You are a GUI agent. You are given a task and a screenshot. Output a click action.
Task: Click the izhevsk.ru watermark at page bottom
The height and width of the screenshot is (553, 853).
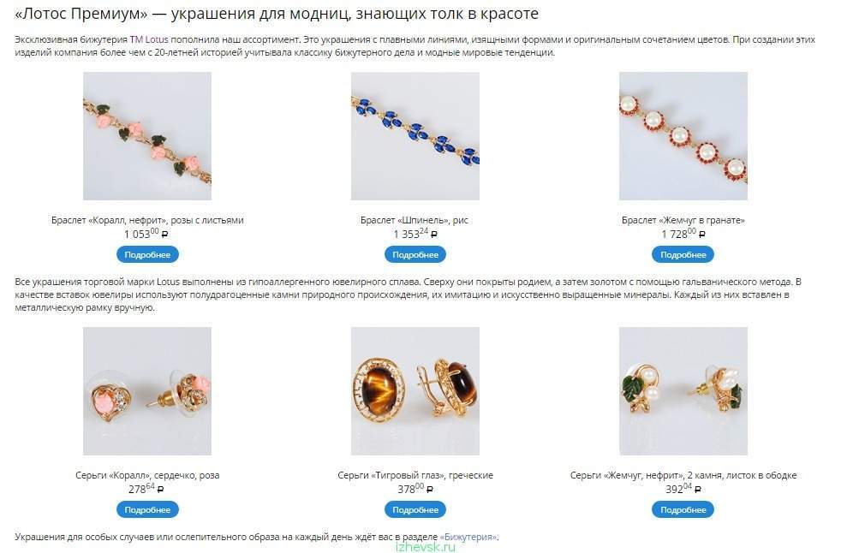tap(426, 547)
